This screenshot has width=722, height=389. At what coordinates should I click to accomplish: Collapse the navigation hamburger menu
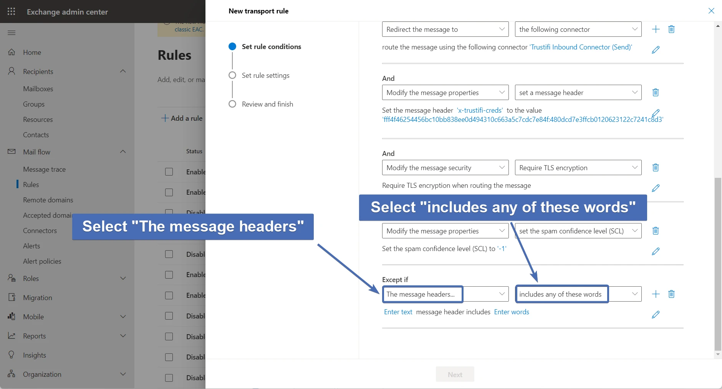[12, 33]
